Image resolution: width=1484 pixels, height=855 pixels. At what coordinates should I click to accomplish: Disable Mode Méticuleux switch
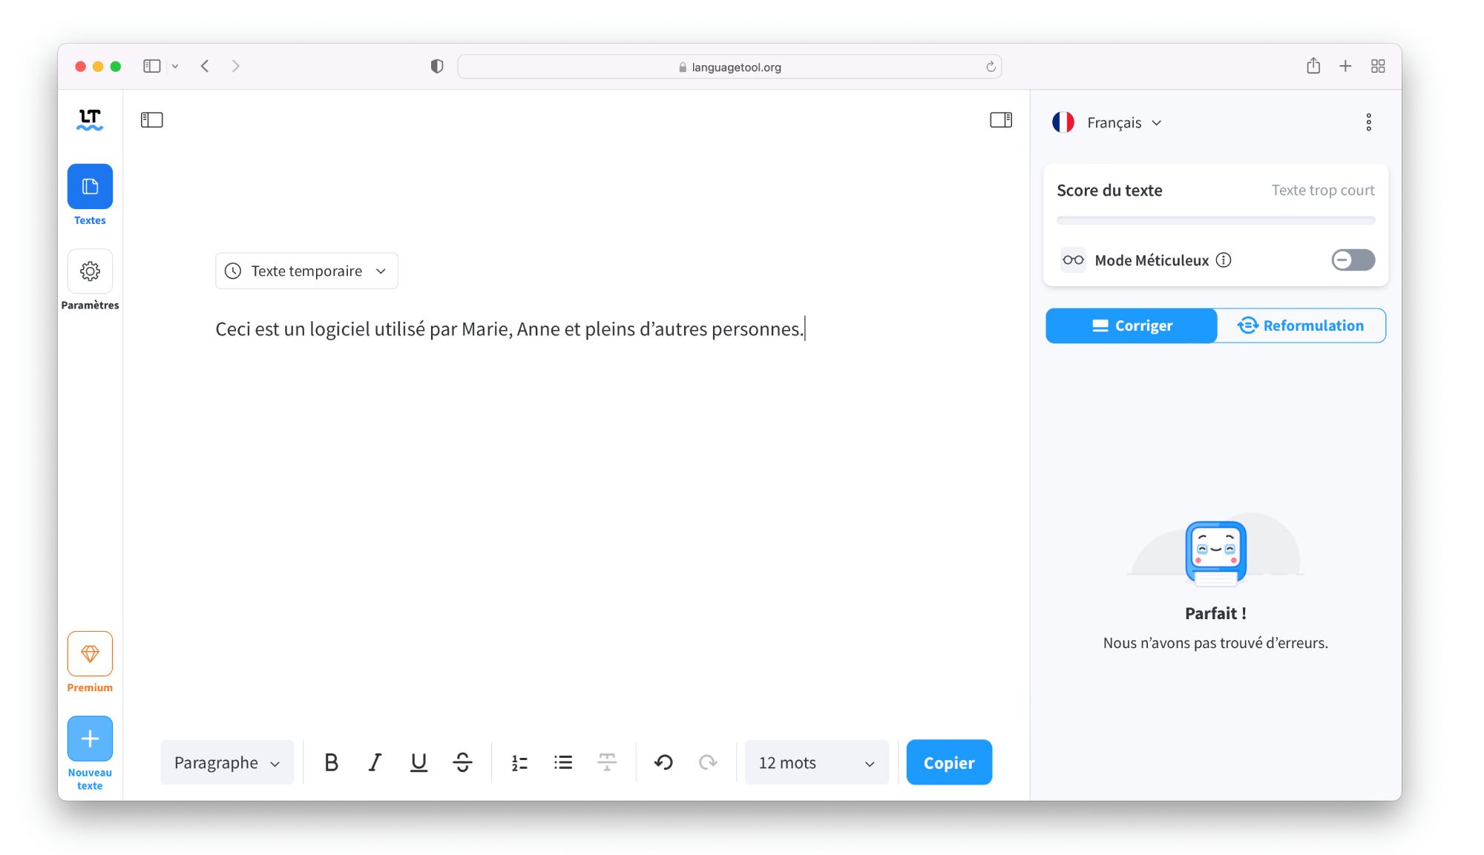click(x=1352, y=260)
